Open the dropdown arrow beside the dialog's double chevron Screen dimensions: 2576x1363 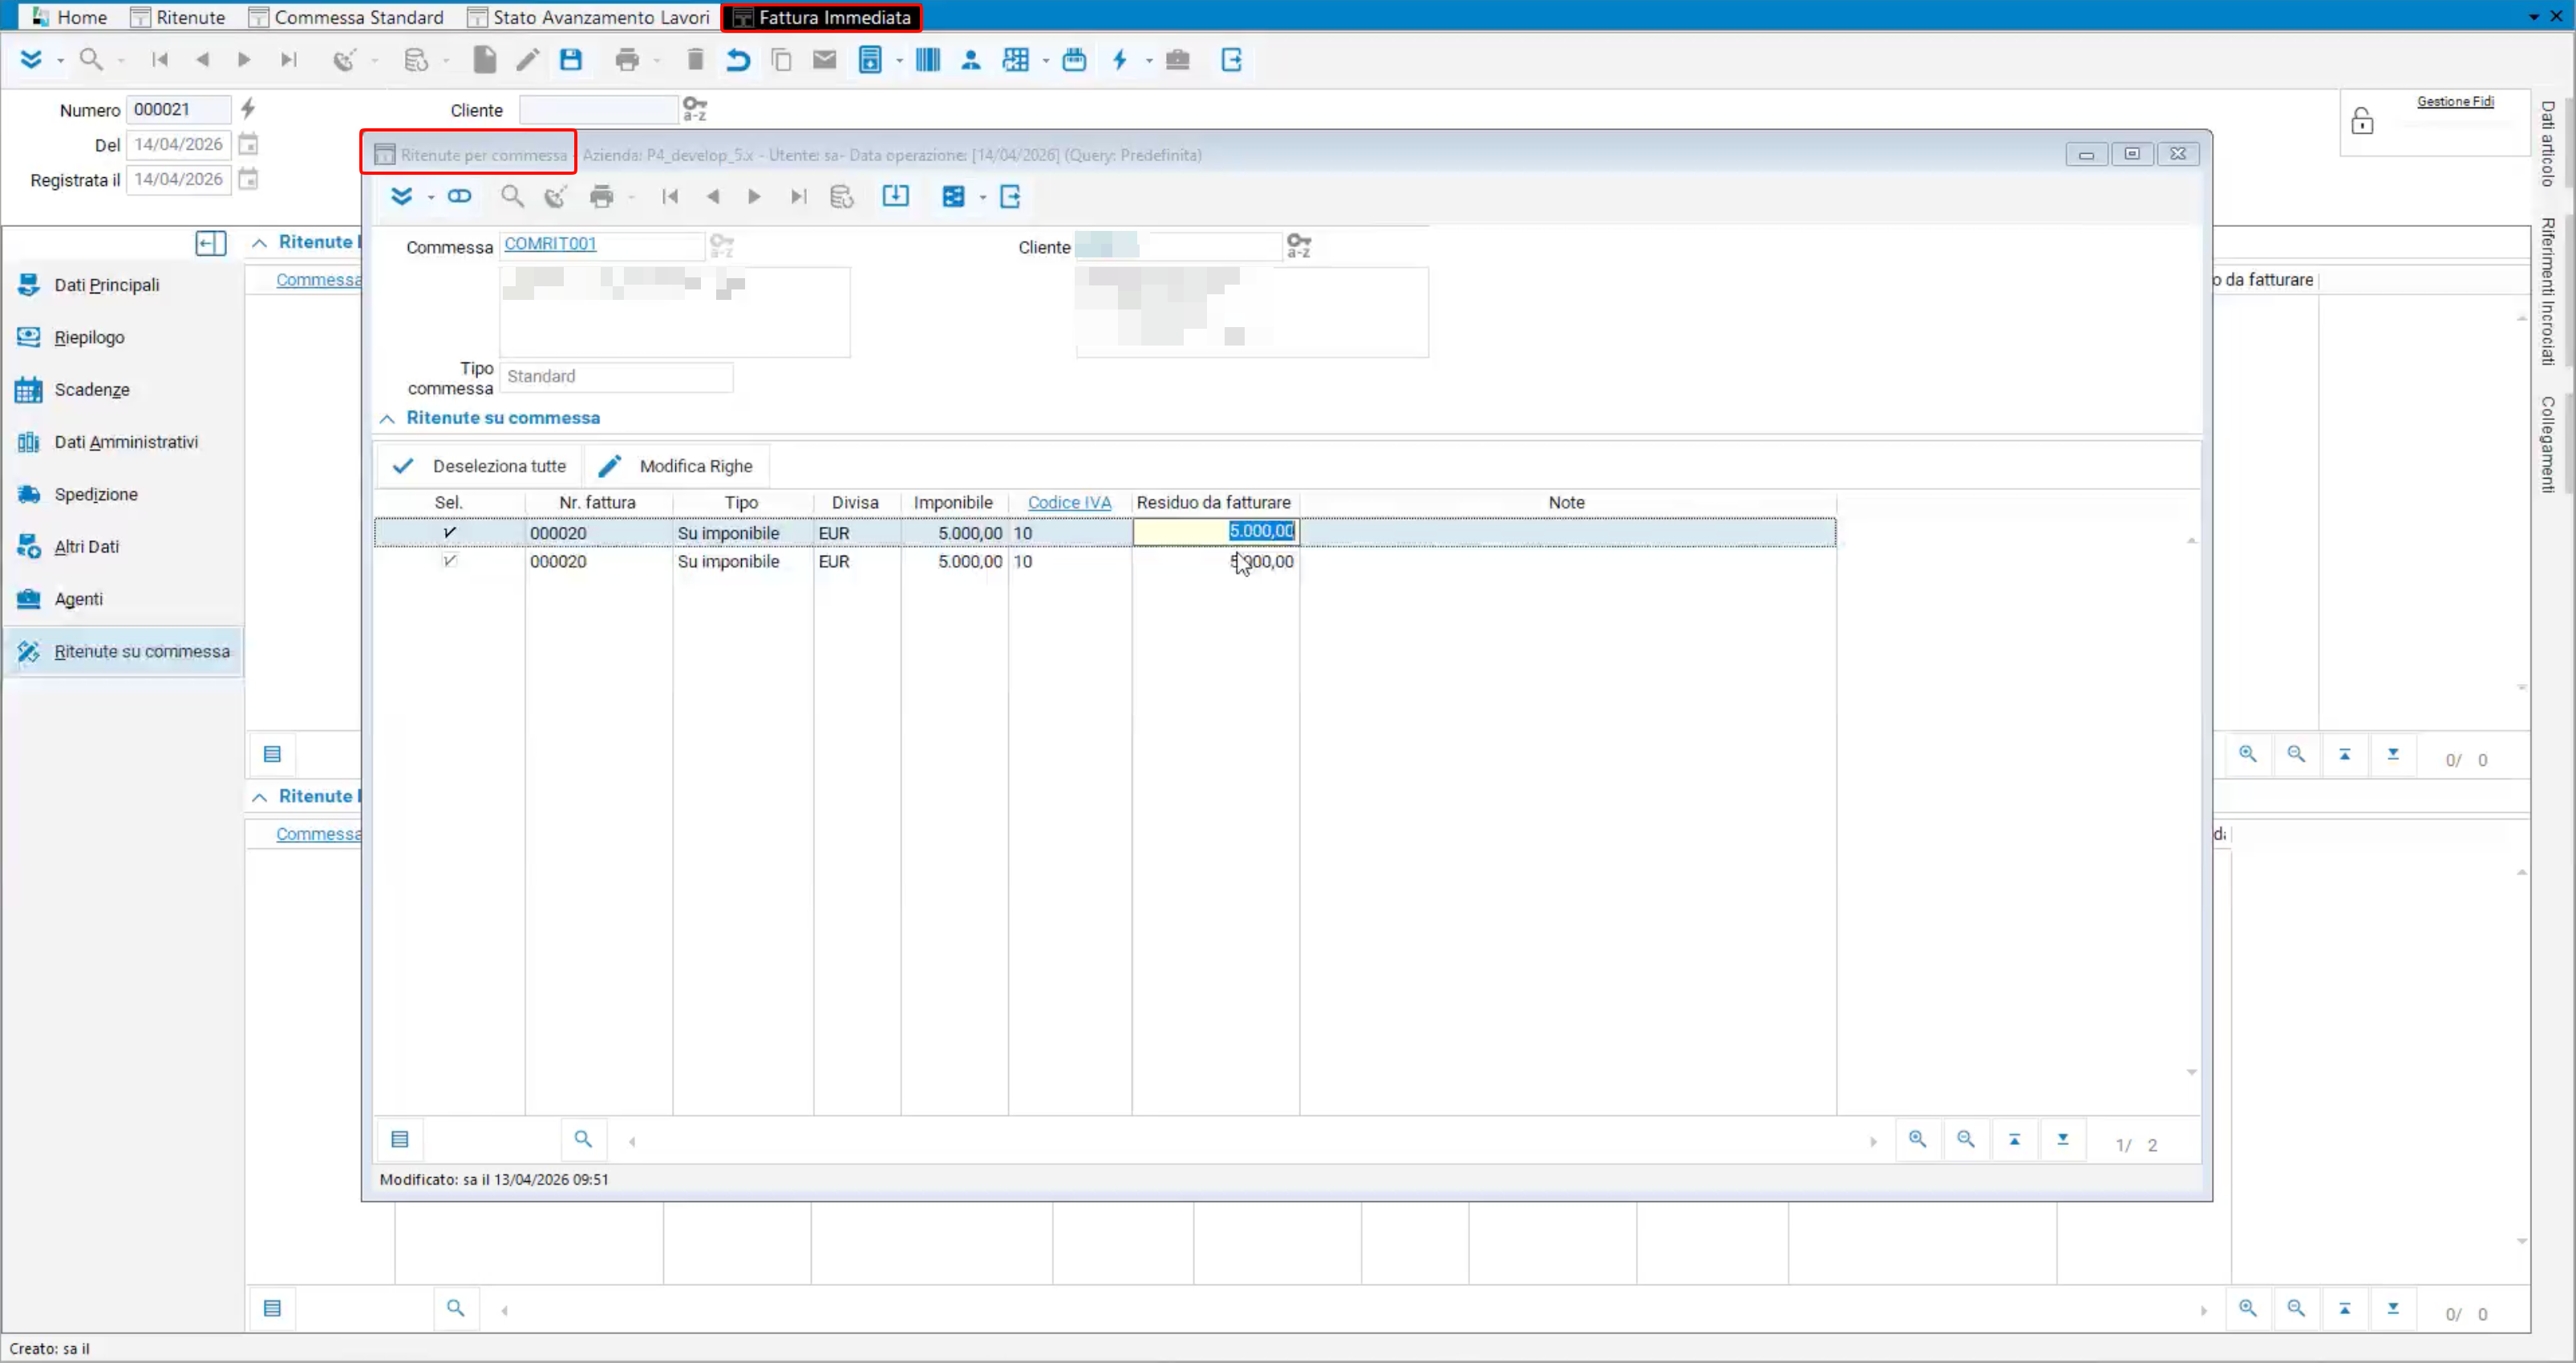pyautogui.click(x=431, y=198)
